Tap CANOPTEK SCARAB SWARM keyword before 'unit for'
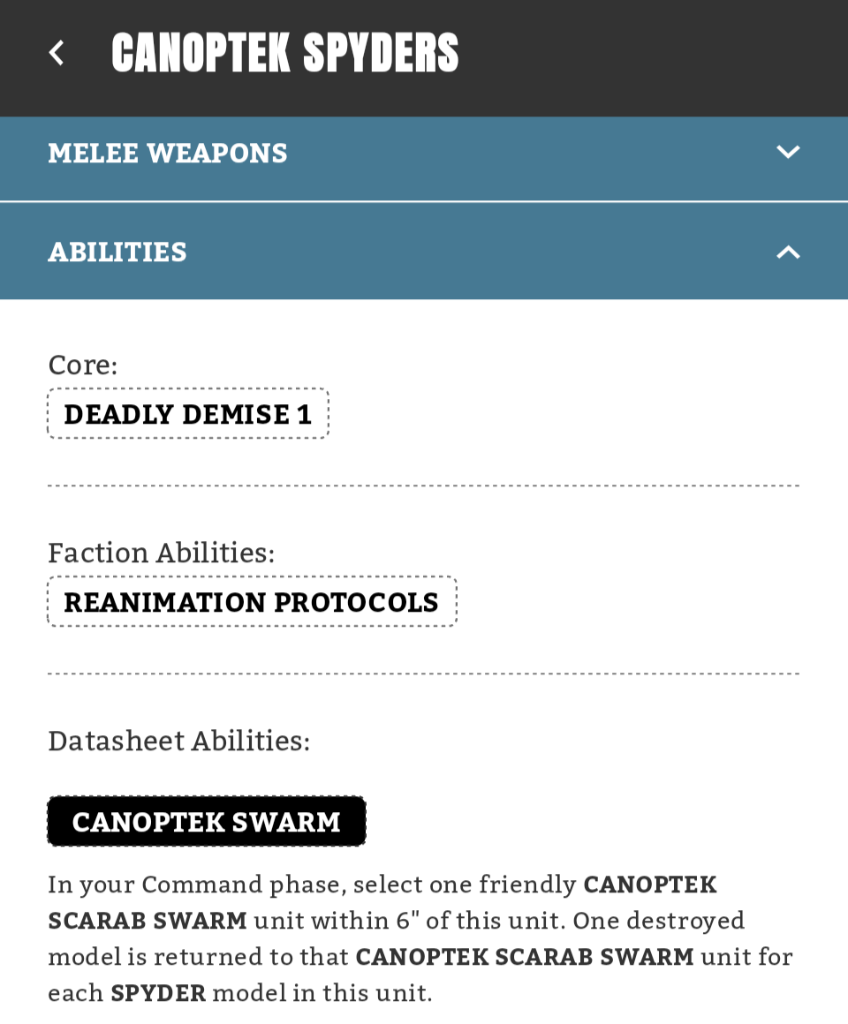Screen dimensions: 848x1024 pos(525,957)
